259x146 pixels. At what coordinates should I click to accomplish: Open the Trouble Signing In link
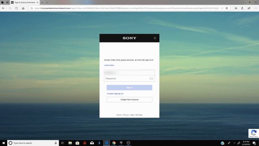coord(115,94)
